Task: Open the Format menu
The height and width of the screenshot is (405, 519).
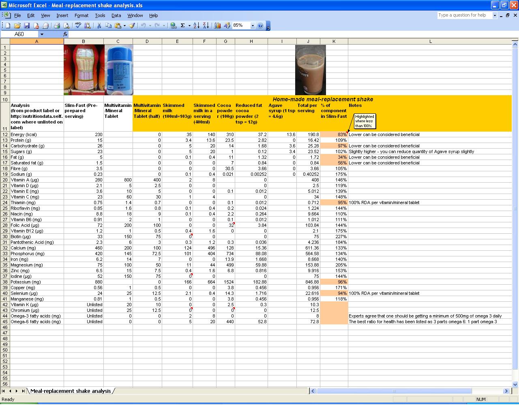Action: (81, 15)
